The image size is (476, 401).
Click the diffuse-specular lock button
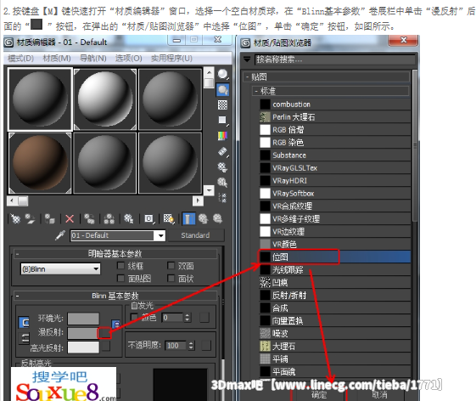point(24,338)
